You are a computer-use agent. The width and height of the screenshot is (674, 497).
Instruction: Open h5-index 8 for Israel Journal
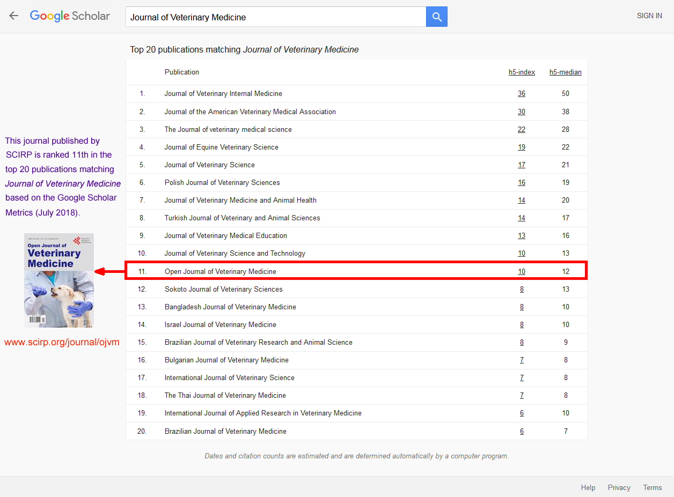tap(522, 325)
